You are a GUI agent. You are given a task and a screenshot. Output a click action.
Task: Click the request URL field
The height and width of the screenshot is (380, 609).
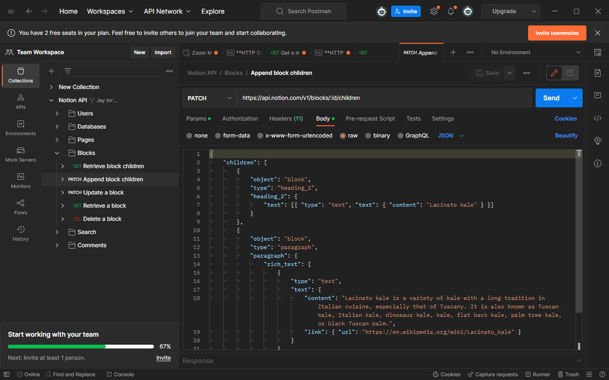384,98
